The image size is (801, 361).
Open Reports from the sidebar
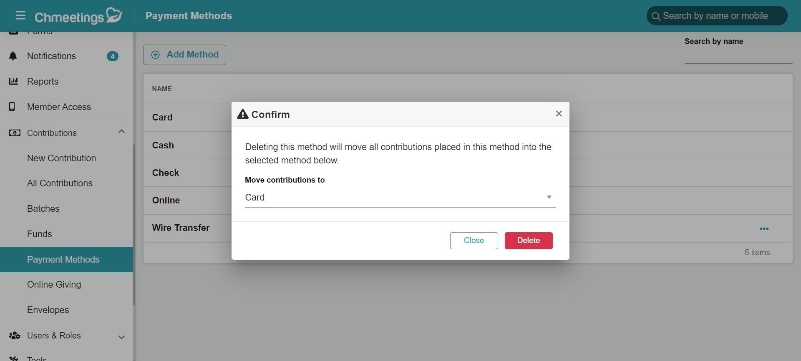(43, 82)
